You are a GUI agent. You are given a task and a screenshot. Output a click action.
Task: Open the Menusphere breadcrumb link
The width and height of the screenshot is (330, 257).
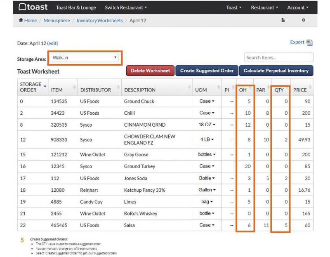[x=57, y=20]
